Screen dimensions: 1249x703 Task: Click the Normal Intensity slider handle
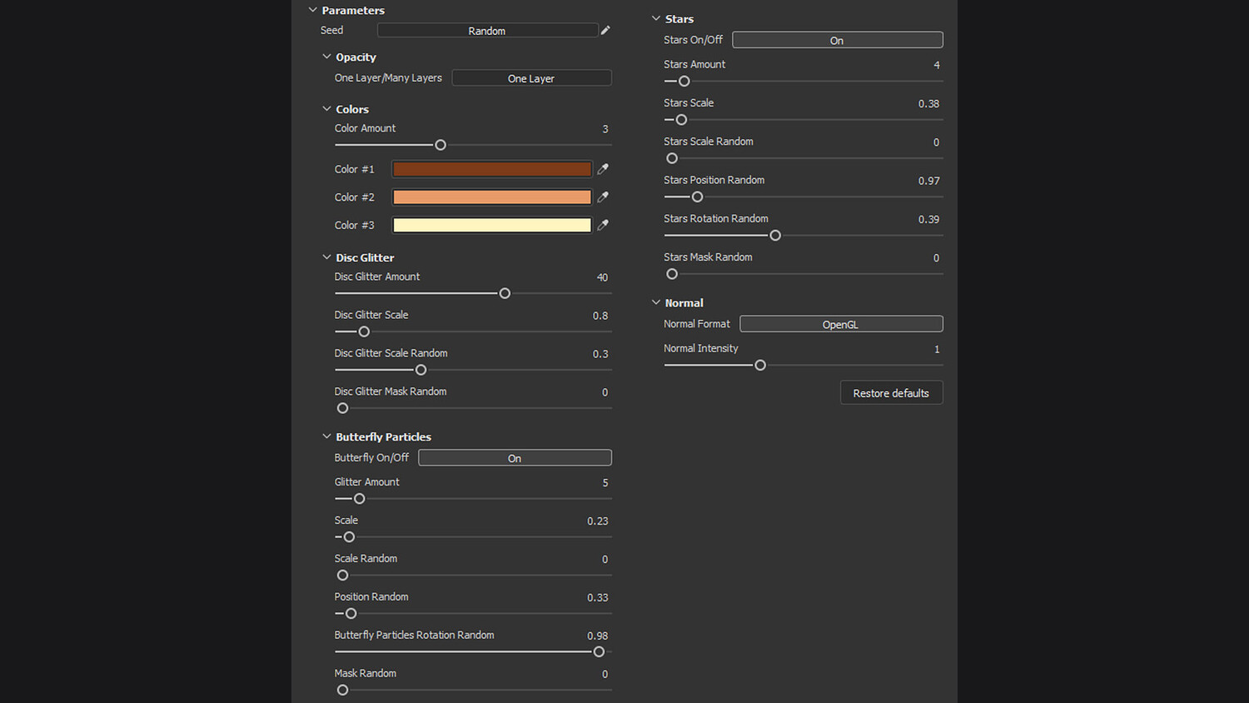(760, 365)
